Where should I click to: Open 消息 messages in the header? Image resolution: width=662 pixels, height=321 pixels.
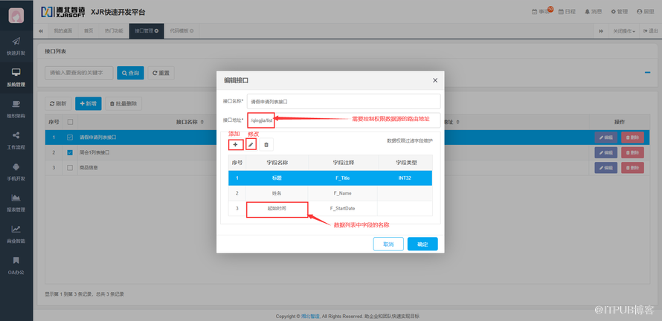pyautogui.click(x=593, y=12)
